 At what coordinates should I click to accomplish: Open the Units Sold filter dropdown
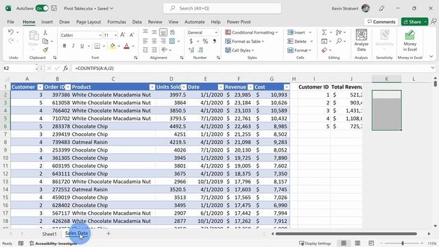184,87
